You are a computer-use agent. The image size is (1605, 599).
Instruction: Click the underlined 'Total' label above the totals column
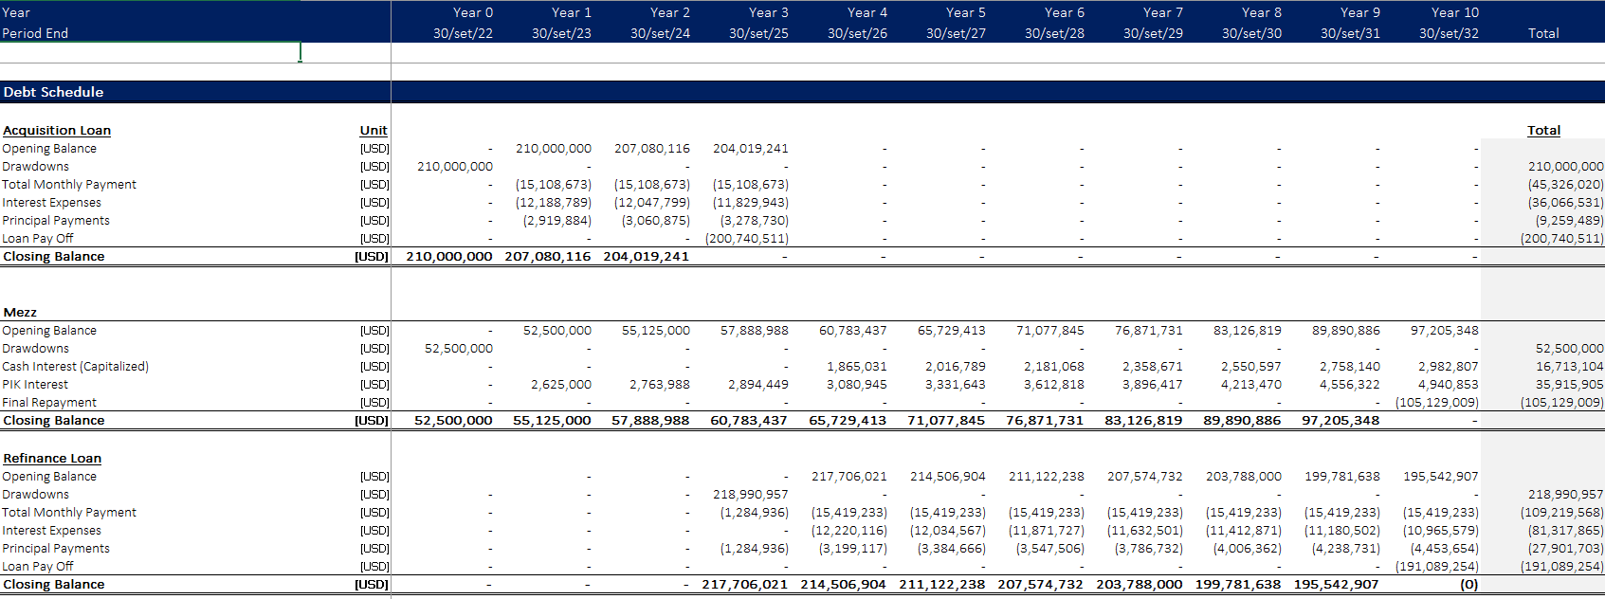tap(1543, 131)
